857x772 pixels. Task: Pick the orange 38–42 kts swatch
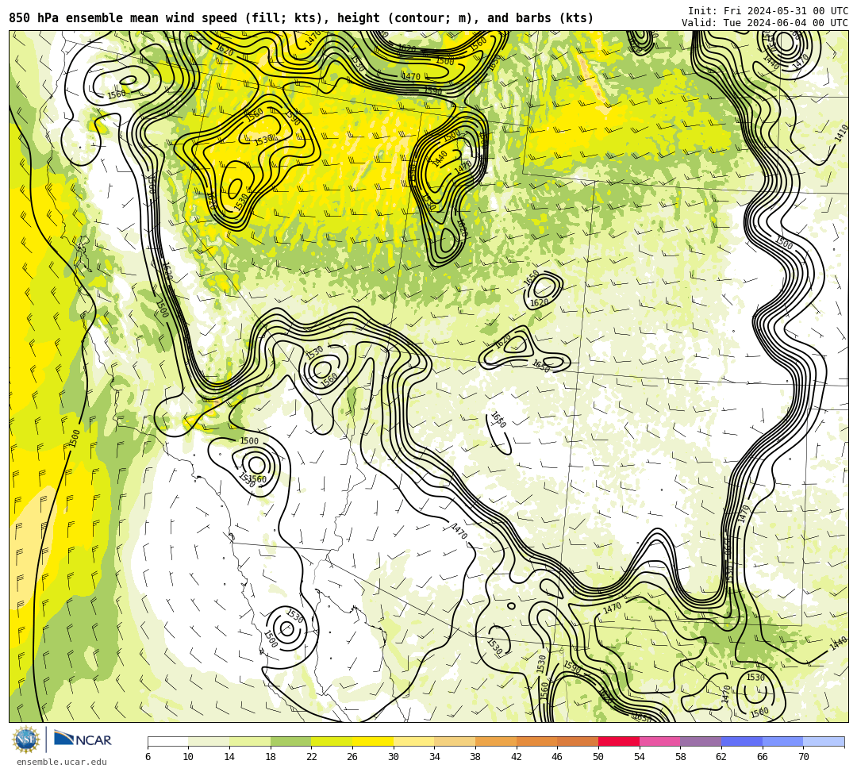tap(496, 741)
